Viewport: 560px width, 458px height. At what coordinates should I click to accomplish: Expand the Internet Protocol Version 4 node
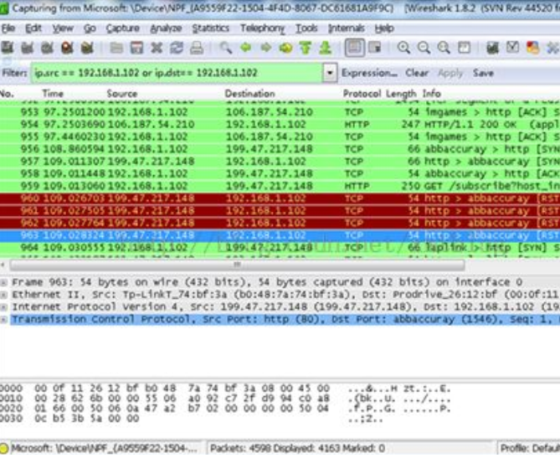point(3,307)
